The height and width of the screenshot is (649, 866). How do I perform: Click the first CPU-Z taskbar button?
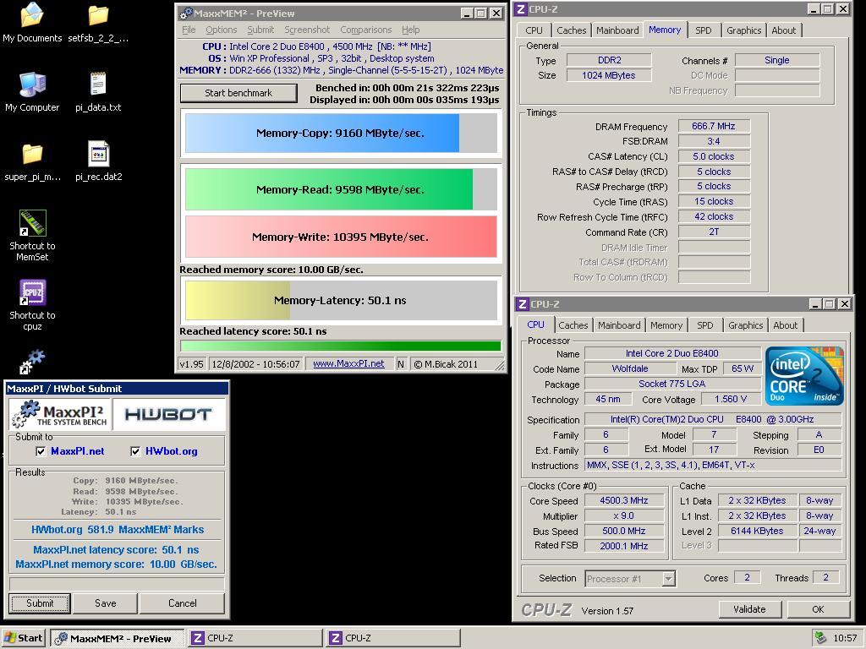[x=255, y=639]
